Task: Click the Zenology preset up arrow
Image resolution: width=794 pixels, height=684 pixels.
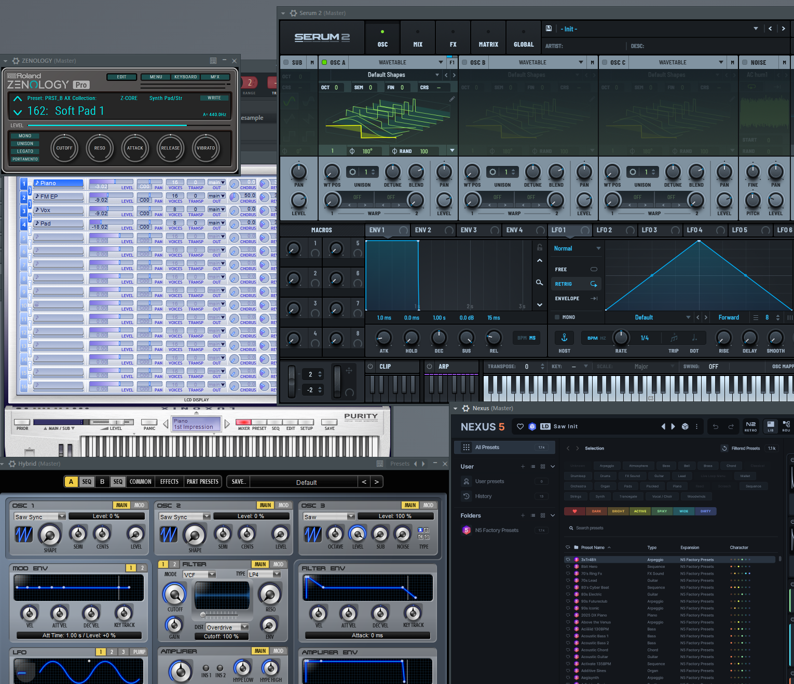Action: (x=18, y=99)
